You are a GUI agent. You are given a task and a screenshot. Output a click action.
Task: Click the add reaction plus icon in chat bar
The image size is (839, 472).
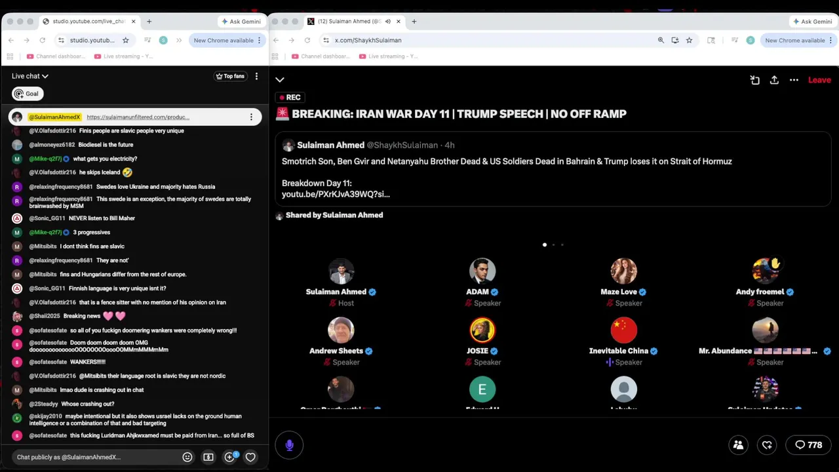(230, 457)
